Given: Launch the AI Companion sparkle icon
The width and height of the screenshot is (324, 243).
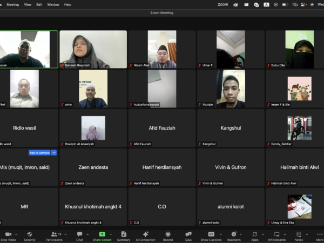Looking at the screenshot, I should pos(145,234).
